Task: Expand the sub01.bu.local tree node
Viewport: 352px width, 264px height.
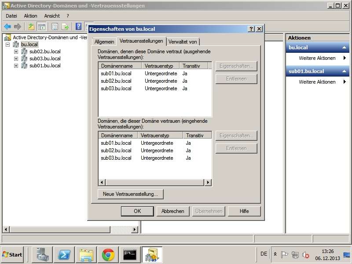Action: pos(16,66)
